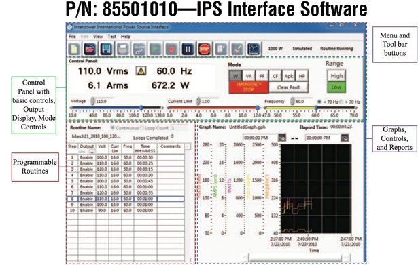
Task: Click the Voltage slider track
Action: pyautogui.click(x=116, y=108)
